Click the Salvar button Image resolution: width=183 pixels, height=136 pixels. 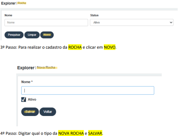point(30,112)
